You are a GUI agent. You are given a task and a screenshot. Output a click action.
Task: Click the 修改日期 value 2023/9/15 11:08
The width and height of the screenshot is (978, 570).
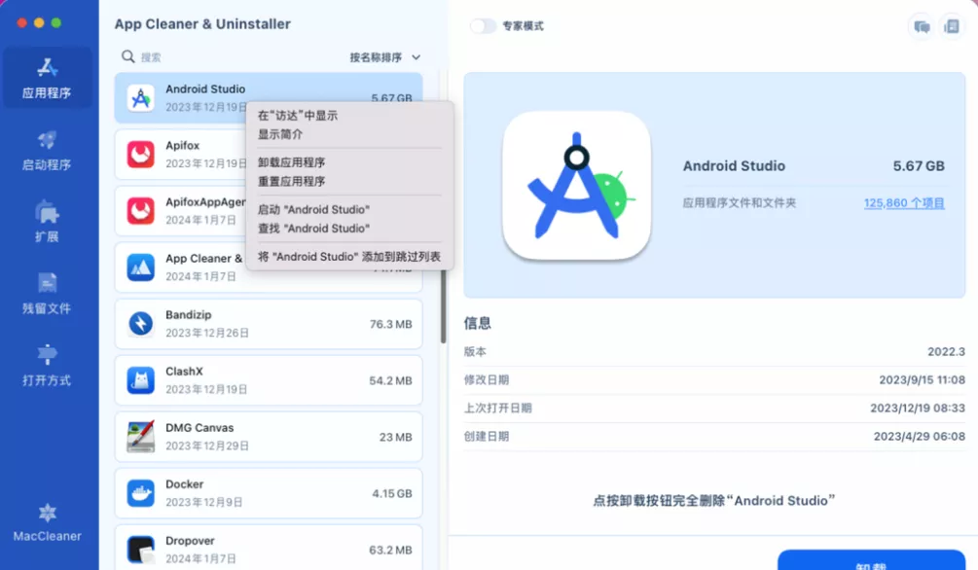point(922,379)
